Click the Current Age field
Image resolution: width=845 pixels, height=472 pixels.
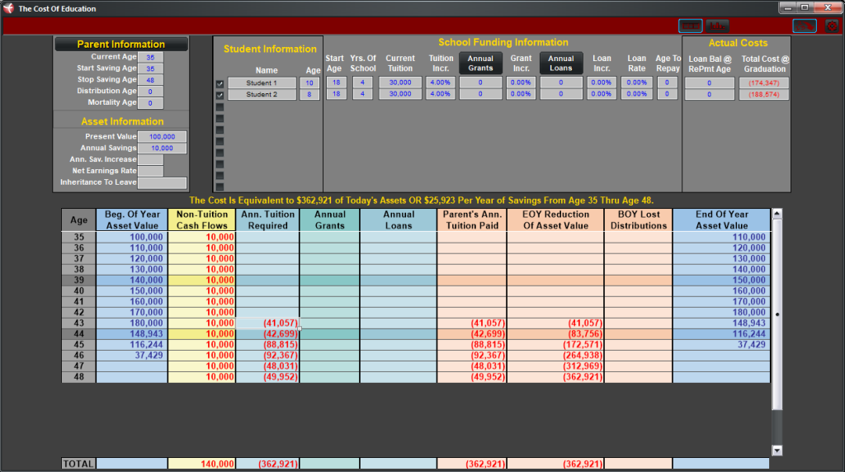pos(150,57)
